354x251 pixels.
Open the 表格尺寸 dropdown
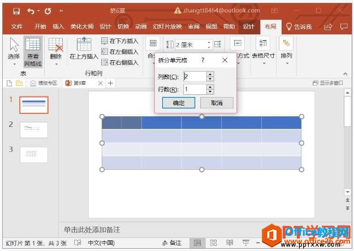point(264,51)
